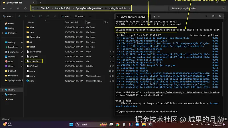Open Google Chrome from taskbar

click(118, 125)
